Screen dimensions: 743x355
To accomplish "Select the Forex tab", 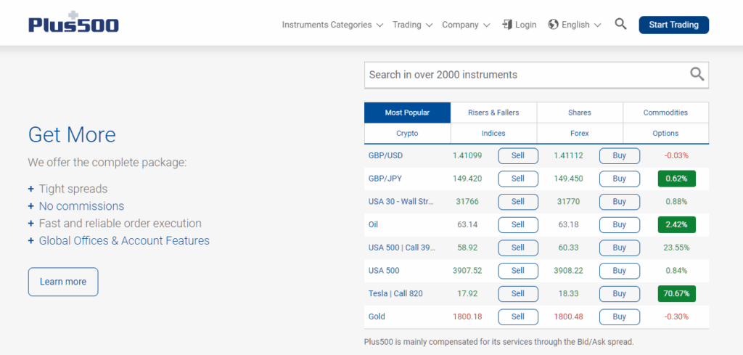I will click(580, 134).
